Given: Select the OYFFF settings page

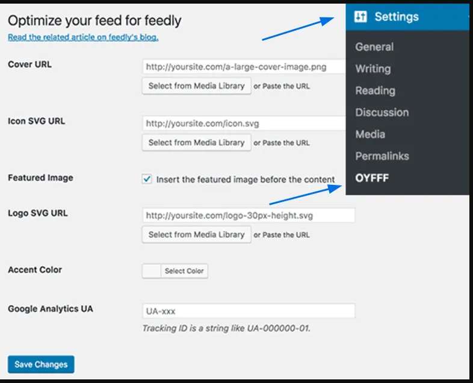Looking at the screenshot, I should pos(372,178).
